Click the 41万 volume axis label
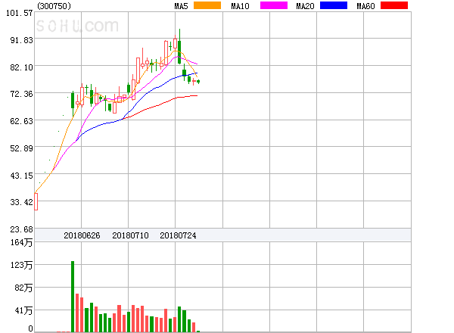The image size is (454, 333). 23,311
